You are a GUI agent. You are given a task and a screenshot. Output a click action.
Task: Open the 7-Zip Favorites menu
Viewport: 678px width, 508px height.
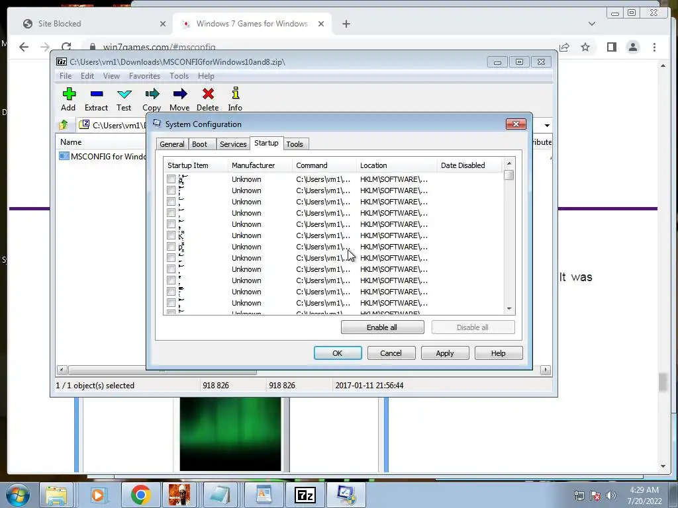[x=144, y=76]
